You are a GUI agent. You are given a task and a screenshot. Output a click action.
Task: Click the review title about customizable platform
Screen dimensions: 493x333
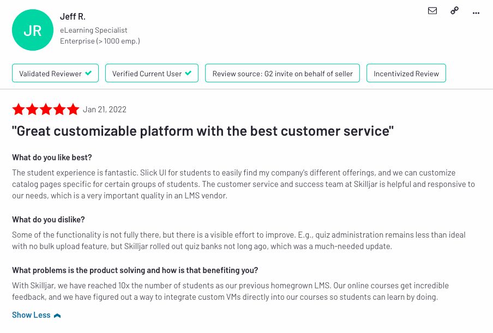(203, 131)
